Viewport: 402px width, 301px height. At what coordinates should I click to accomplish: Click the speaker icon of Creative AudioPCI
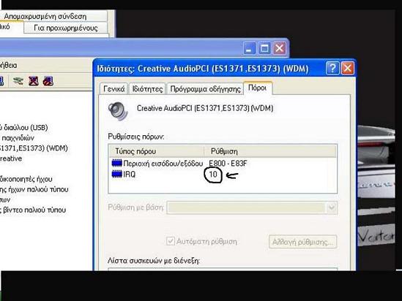pos(117,111)
